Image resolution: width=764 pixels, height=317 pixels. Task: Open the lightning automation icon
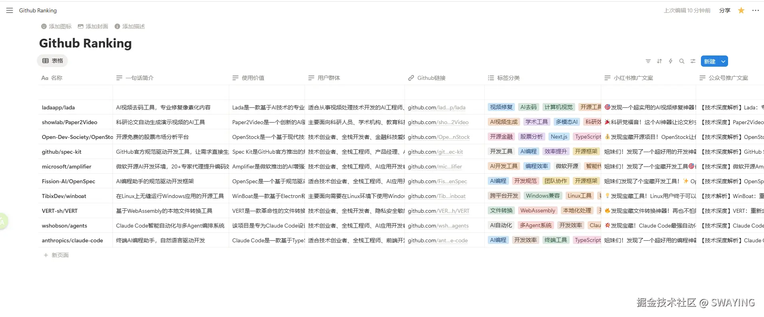[x=671, y=61]
